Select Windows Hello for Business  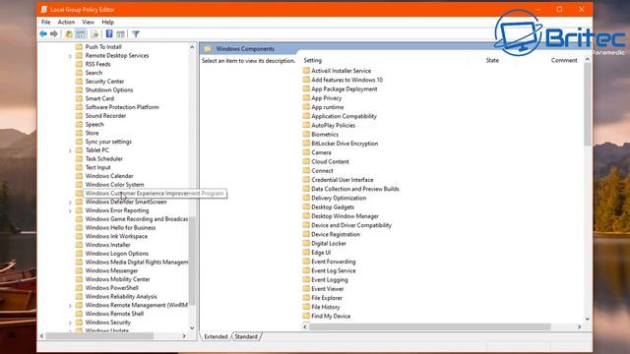(x=120, y=227)
